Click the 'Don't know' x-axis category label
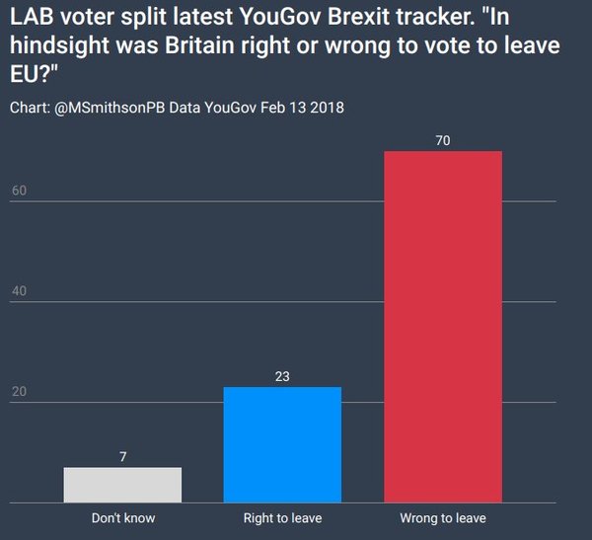592x540 pixels. point(123,518)
